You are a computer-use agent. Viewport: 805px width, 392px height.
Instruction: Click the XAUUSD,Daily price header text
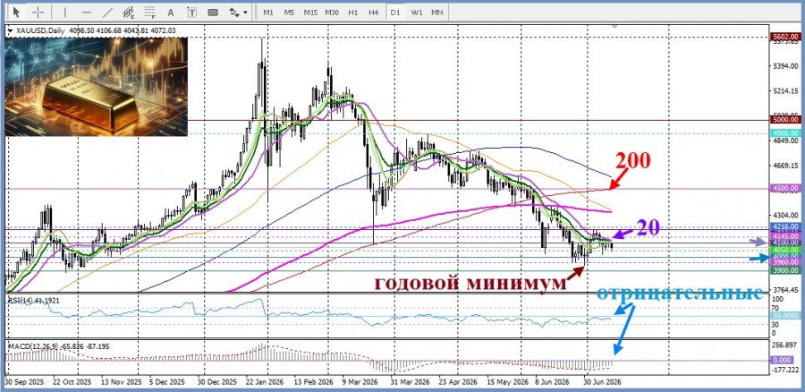click(95, 30)
